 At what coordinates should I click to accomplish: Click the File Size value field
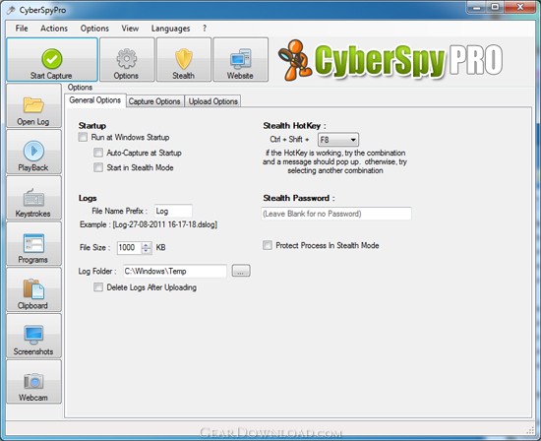pyautogui.click(x=129, y=248)
